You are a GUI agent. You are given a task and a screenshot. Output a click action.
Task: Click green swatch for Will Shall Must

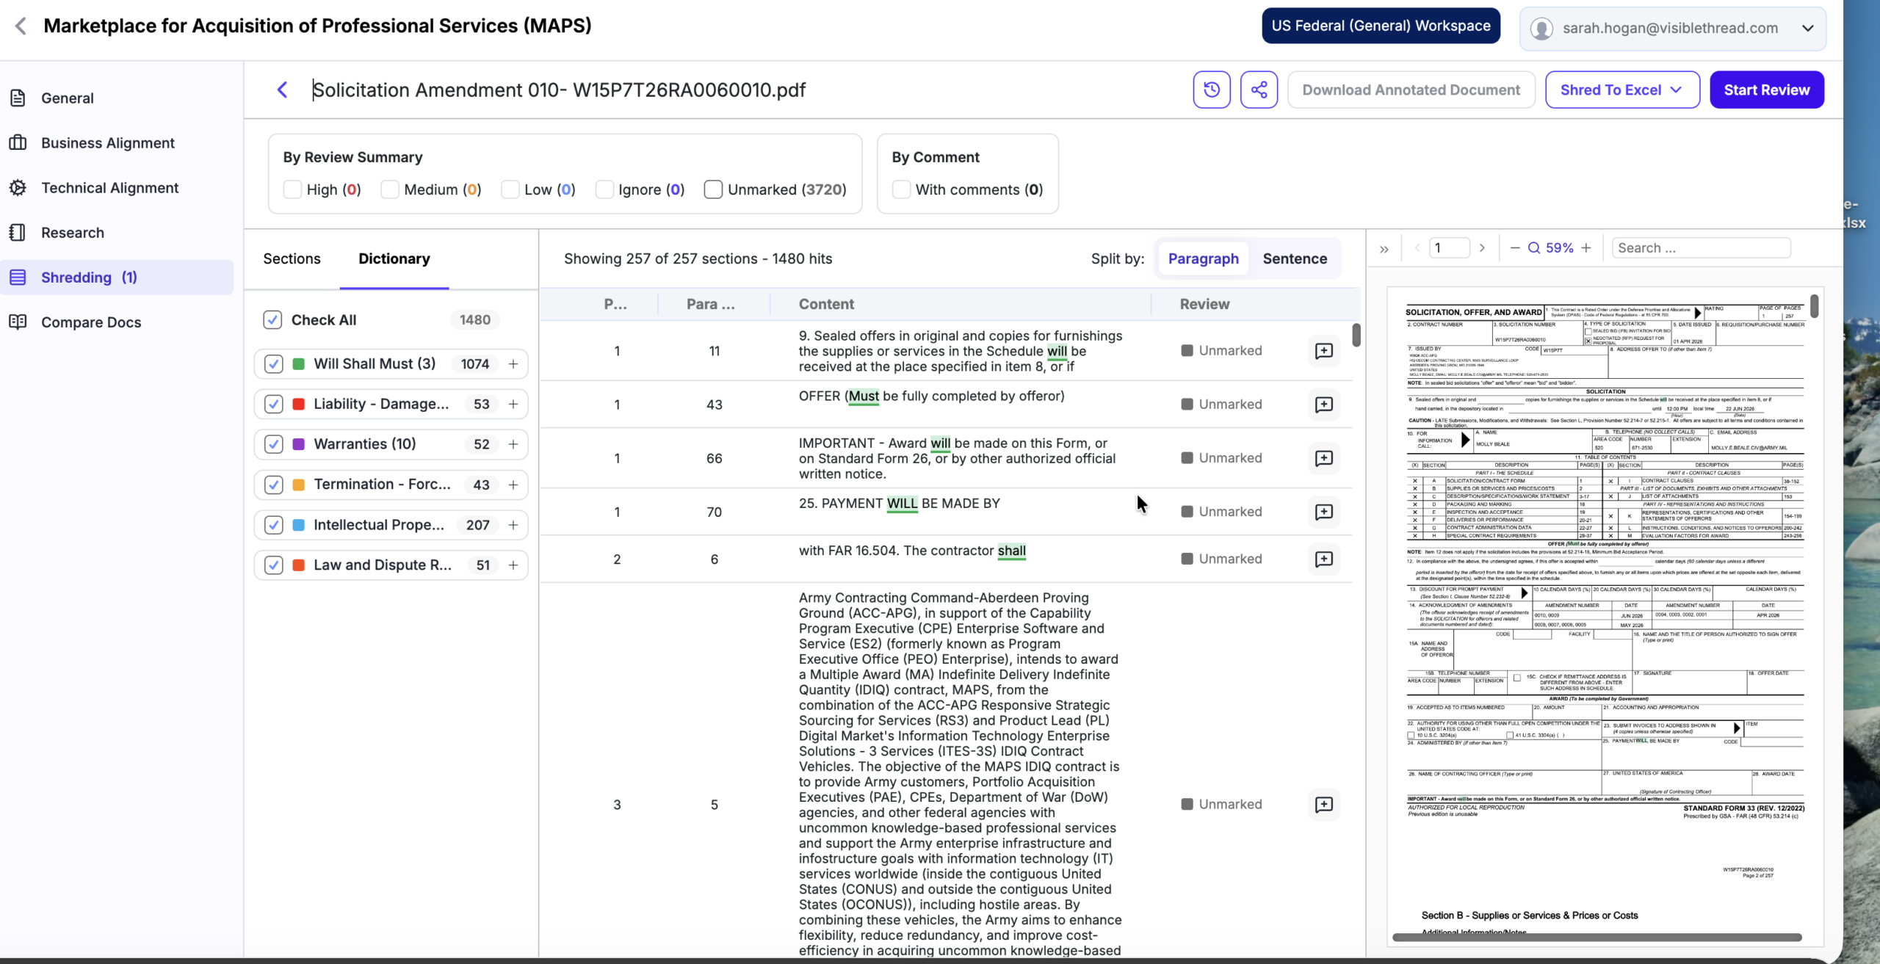[299, 364]
